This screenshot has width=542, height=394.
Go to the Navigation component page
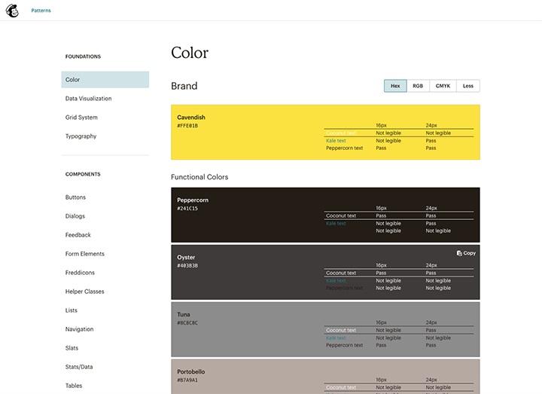click(79, 329)
